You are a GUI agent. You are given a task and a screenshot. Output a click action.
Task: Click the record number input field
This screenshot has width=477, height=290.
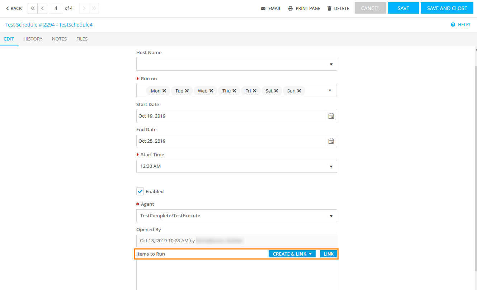56,8
